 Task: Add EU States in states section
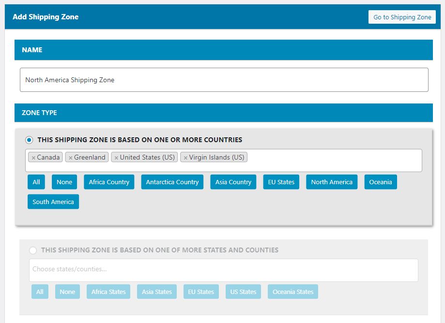pyautogui.click(x=201, y=292)
